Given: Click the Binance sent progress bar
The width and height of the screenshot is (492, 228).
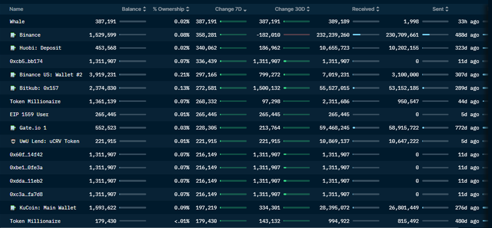Looking at the screenshot, I should coord(435,35).
